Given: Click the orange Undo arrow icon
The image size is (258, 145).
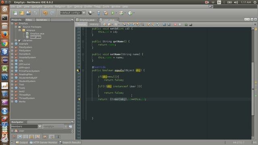Looking at the screenshot, I should (x=45, y=13).
